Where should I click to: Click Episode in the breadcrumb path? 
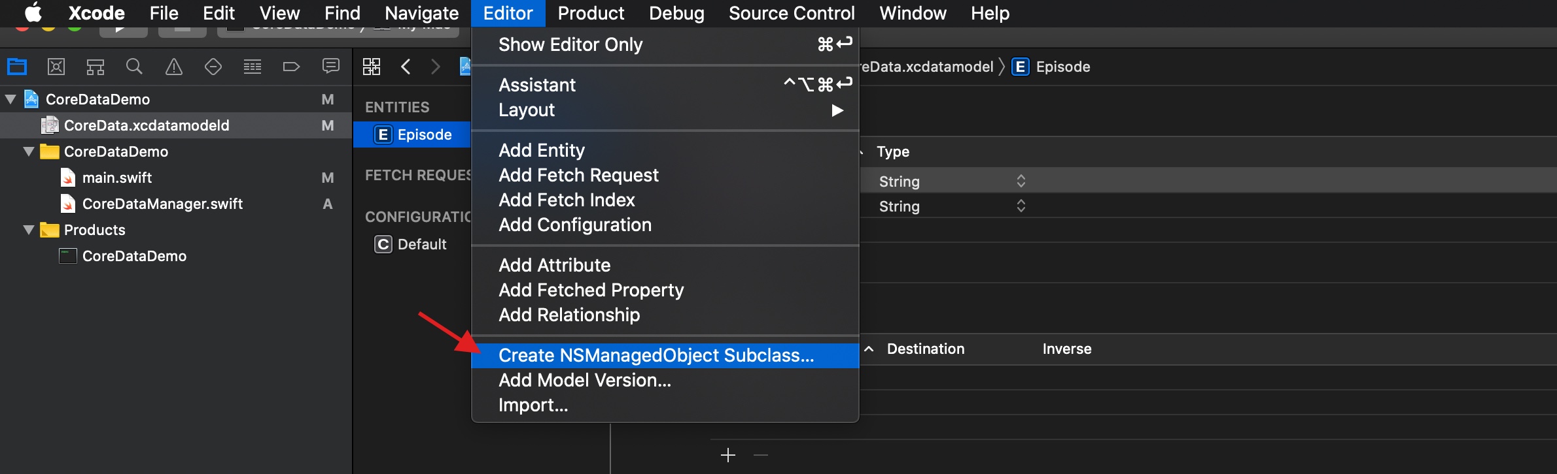[1063, 67]
